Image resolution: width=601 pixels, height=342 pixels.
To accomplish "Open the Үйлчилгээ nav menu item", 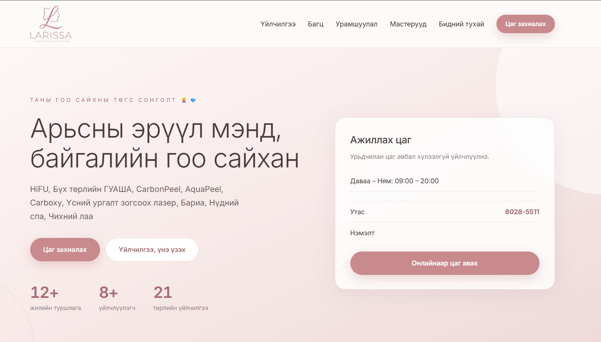I will click(278, 24).
